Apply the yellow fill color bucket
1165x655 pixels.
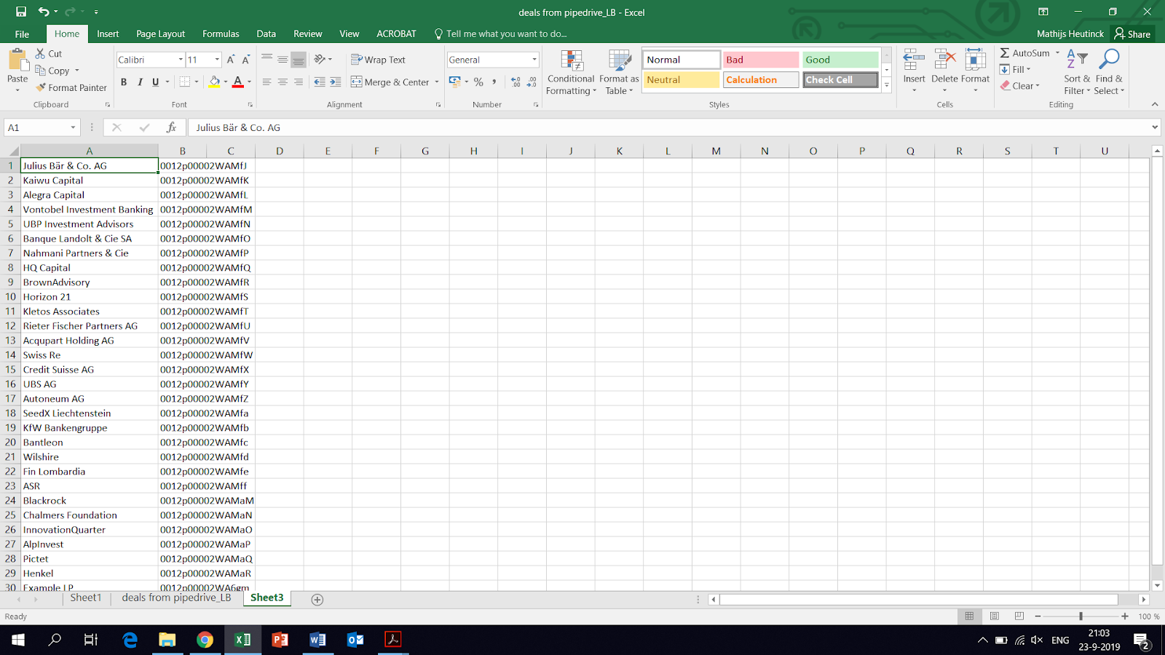point(214,82)
